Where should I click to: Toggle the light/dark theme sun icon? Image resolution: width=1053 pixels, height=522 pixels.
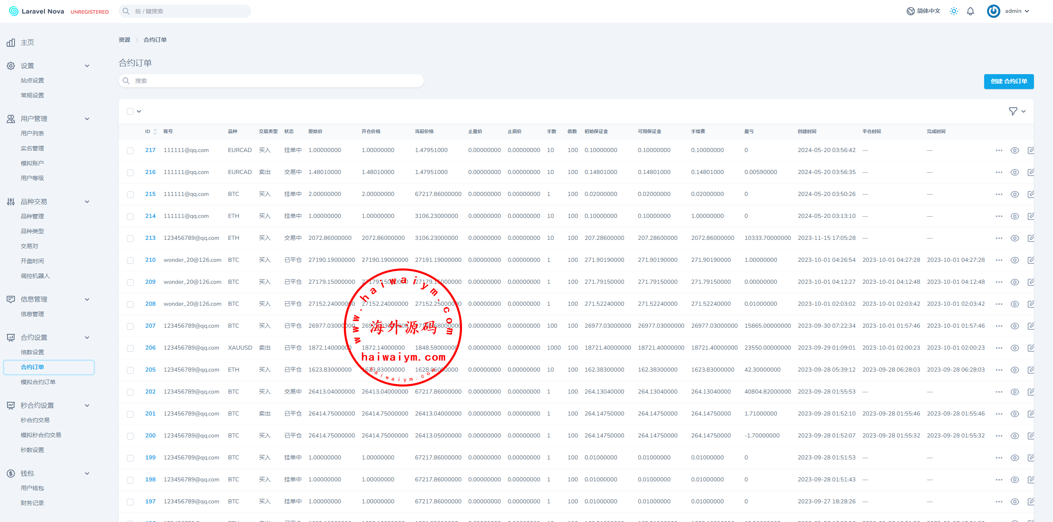[954, 11]
